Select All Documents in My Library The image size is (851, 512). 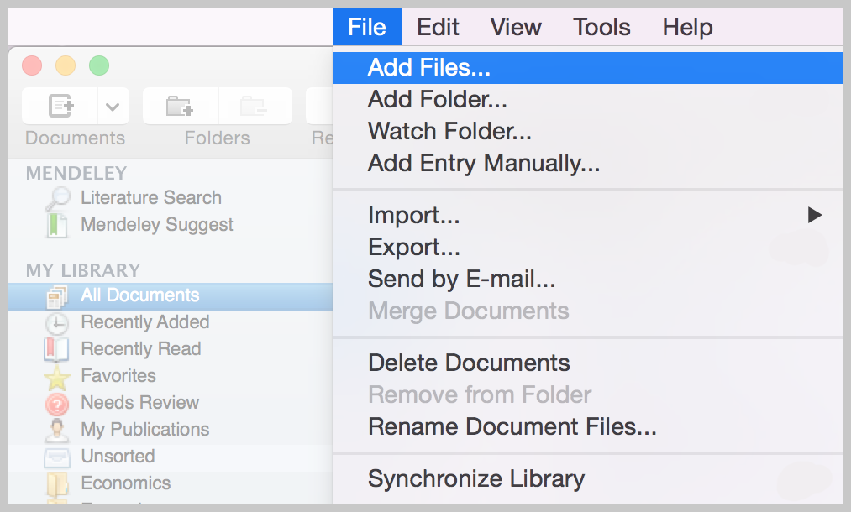tap(139, 295)
